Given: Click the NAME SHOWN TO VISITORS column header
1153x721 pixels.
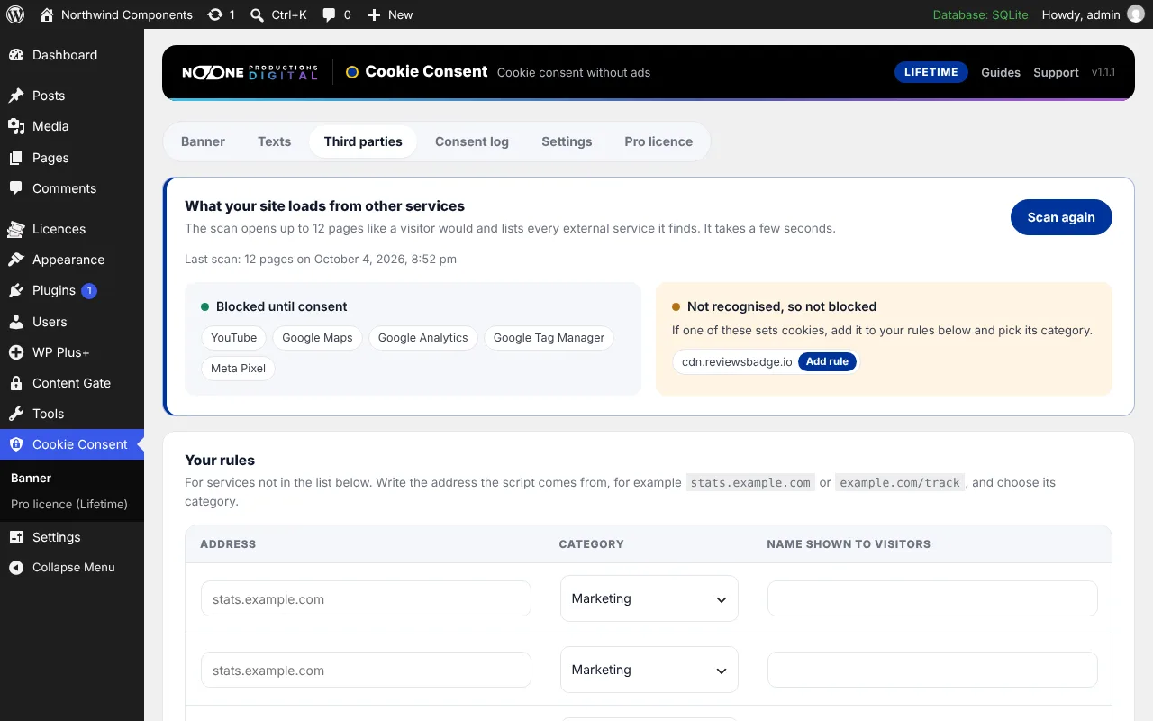Looking at the screenshot, I should pos(849,544).
